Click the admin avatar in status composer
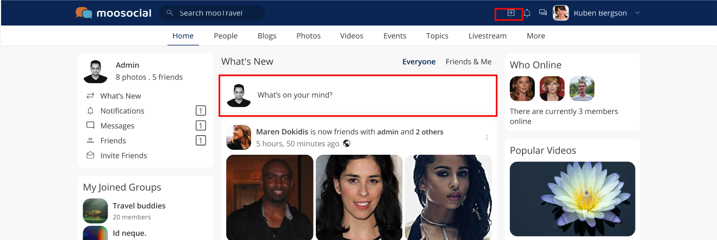 239,95
